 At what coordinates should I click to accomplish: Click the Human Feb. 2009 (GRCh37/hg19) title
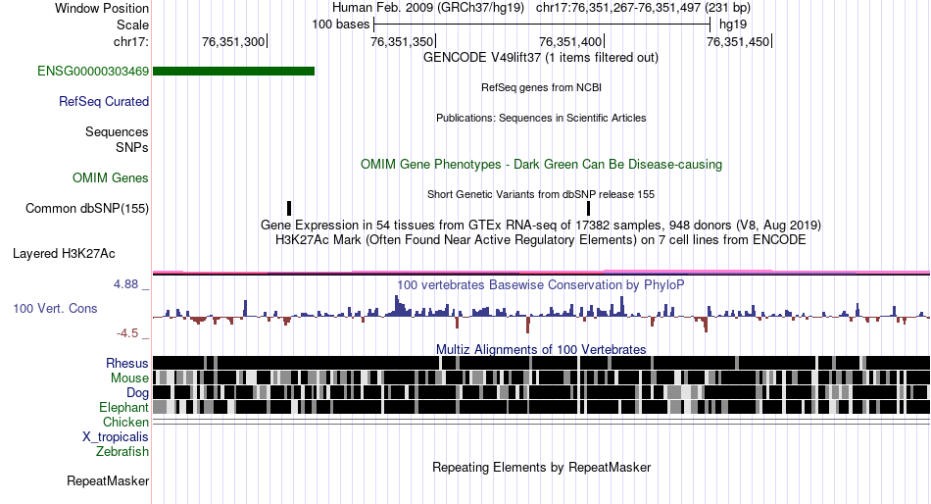coord(428,8)
